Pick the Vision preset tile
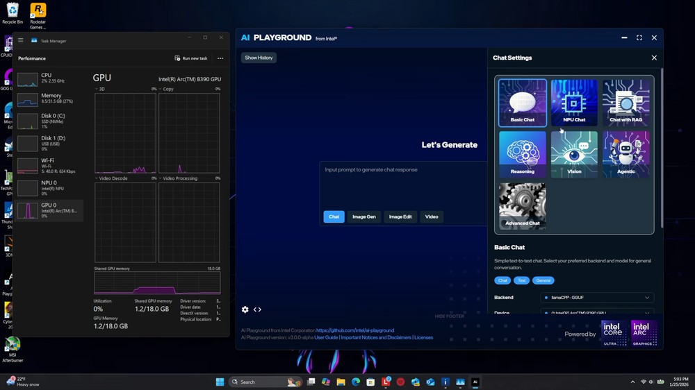This screenshot has height=390, width=695. point(574,154)
